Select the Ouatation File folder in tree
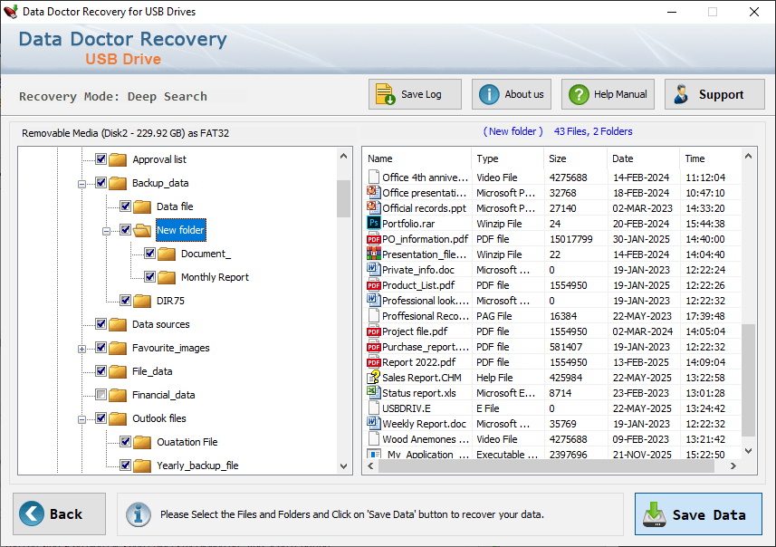 coord(187,442)
